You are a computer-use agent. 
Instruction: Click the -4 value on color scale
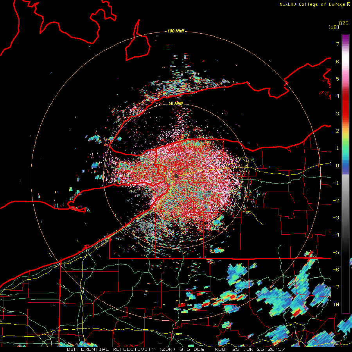pos(336,235)
